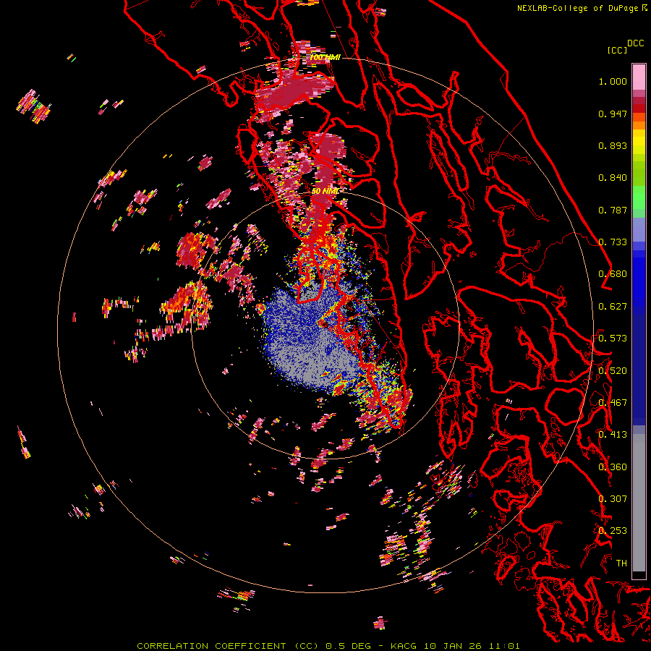Click the 50 NMI range ring label
651x651 pixels.
pos(325,192)
